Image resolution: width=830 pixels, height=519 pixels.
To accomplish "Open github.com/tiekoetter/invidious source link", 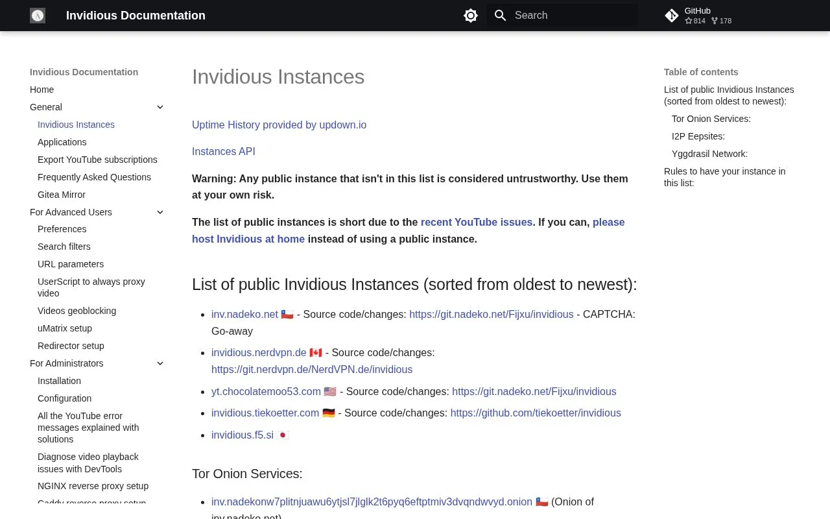I will pos(536,413).
